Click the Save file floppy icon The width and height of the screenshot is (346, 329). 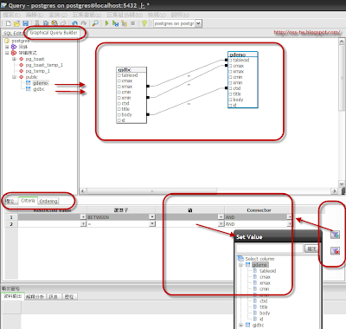pos(25,23)
